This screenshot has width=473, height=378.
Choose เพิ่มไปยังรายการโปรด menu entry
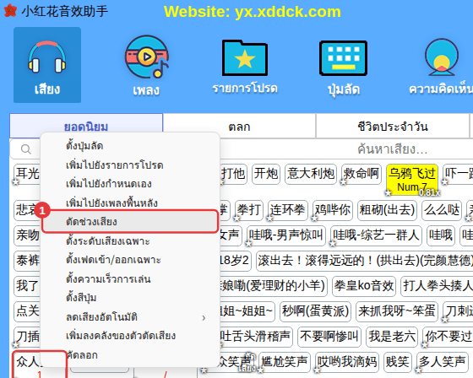(x=130, y=165)
